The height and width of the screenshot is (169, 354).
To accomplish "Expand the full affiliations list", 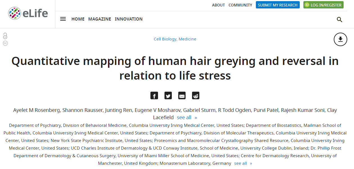I will coord(243,163).
